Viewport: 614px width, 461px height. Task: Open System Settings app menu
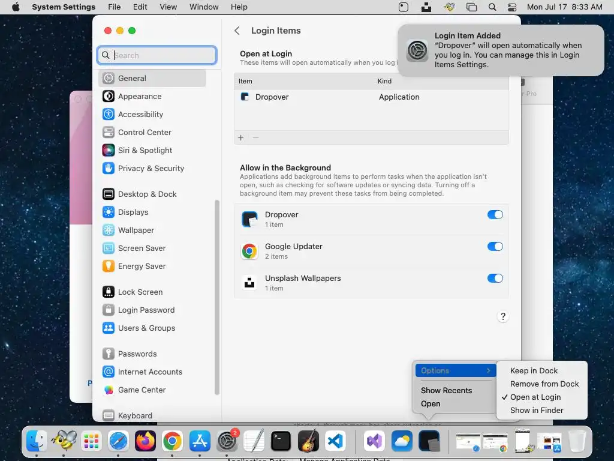[64, 7]
